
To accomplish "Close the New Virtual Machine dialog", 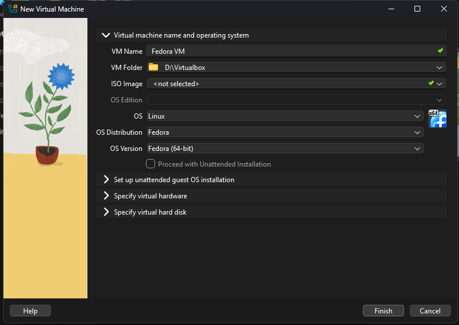I will click(444, 9).
